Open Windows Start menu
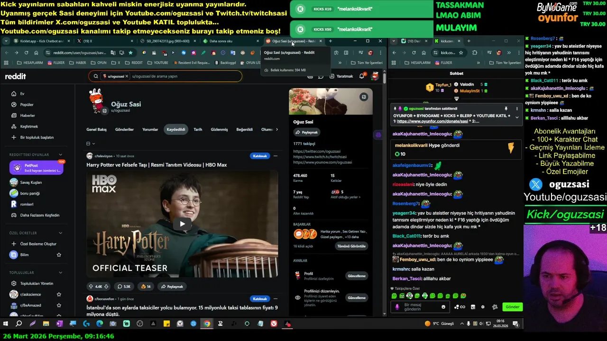The image size is (607, 341). (x=6, y=324)
